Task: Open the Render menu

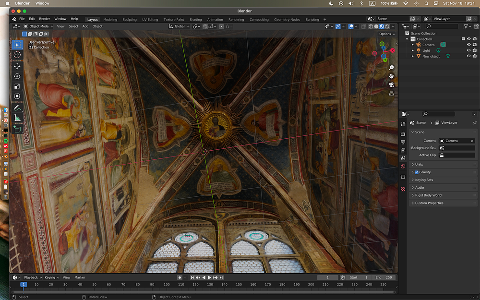Action: tap(44, 19)
